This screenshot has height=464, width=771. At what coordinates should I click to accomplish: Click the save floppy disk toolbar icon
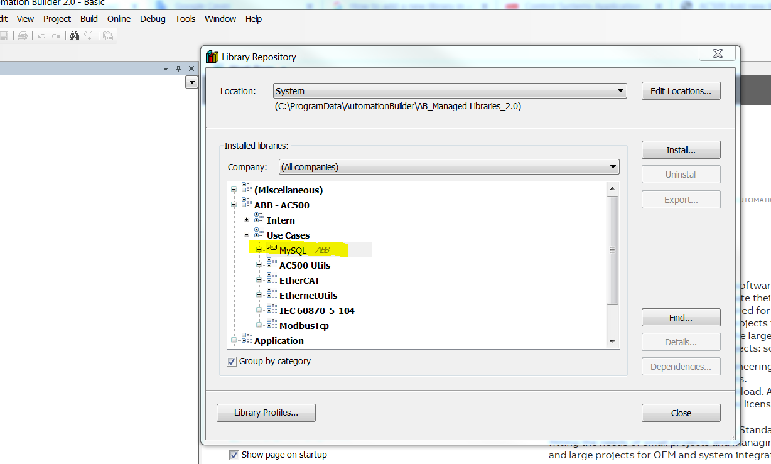(4, 36)
